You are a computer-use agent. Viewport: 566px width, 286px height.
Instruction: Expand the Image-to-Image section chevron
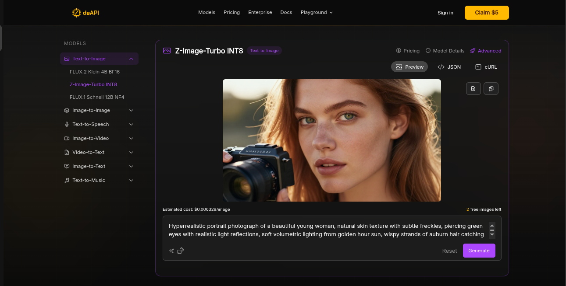pos(131,110)
